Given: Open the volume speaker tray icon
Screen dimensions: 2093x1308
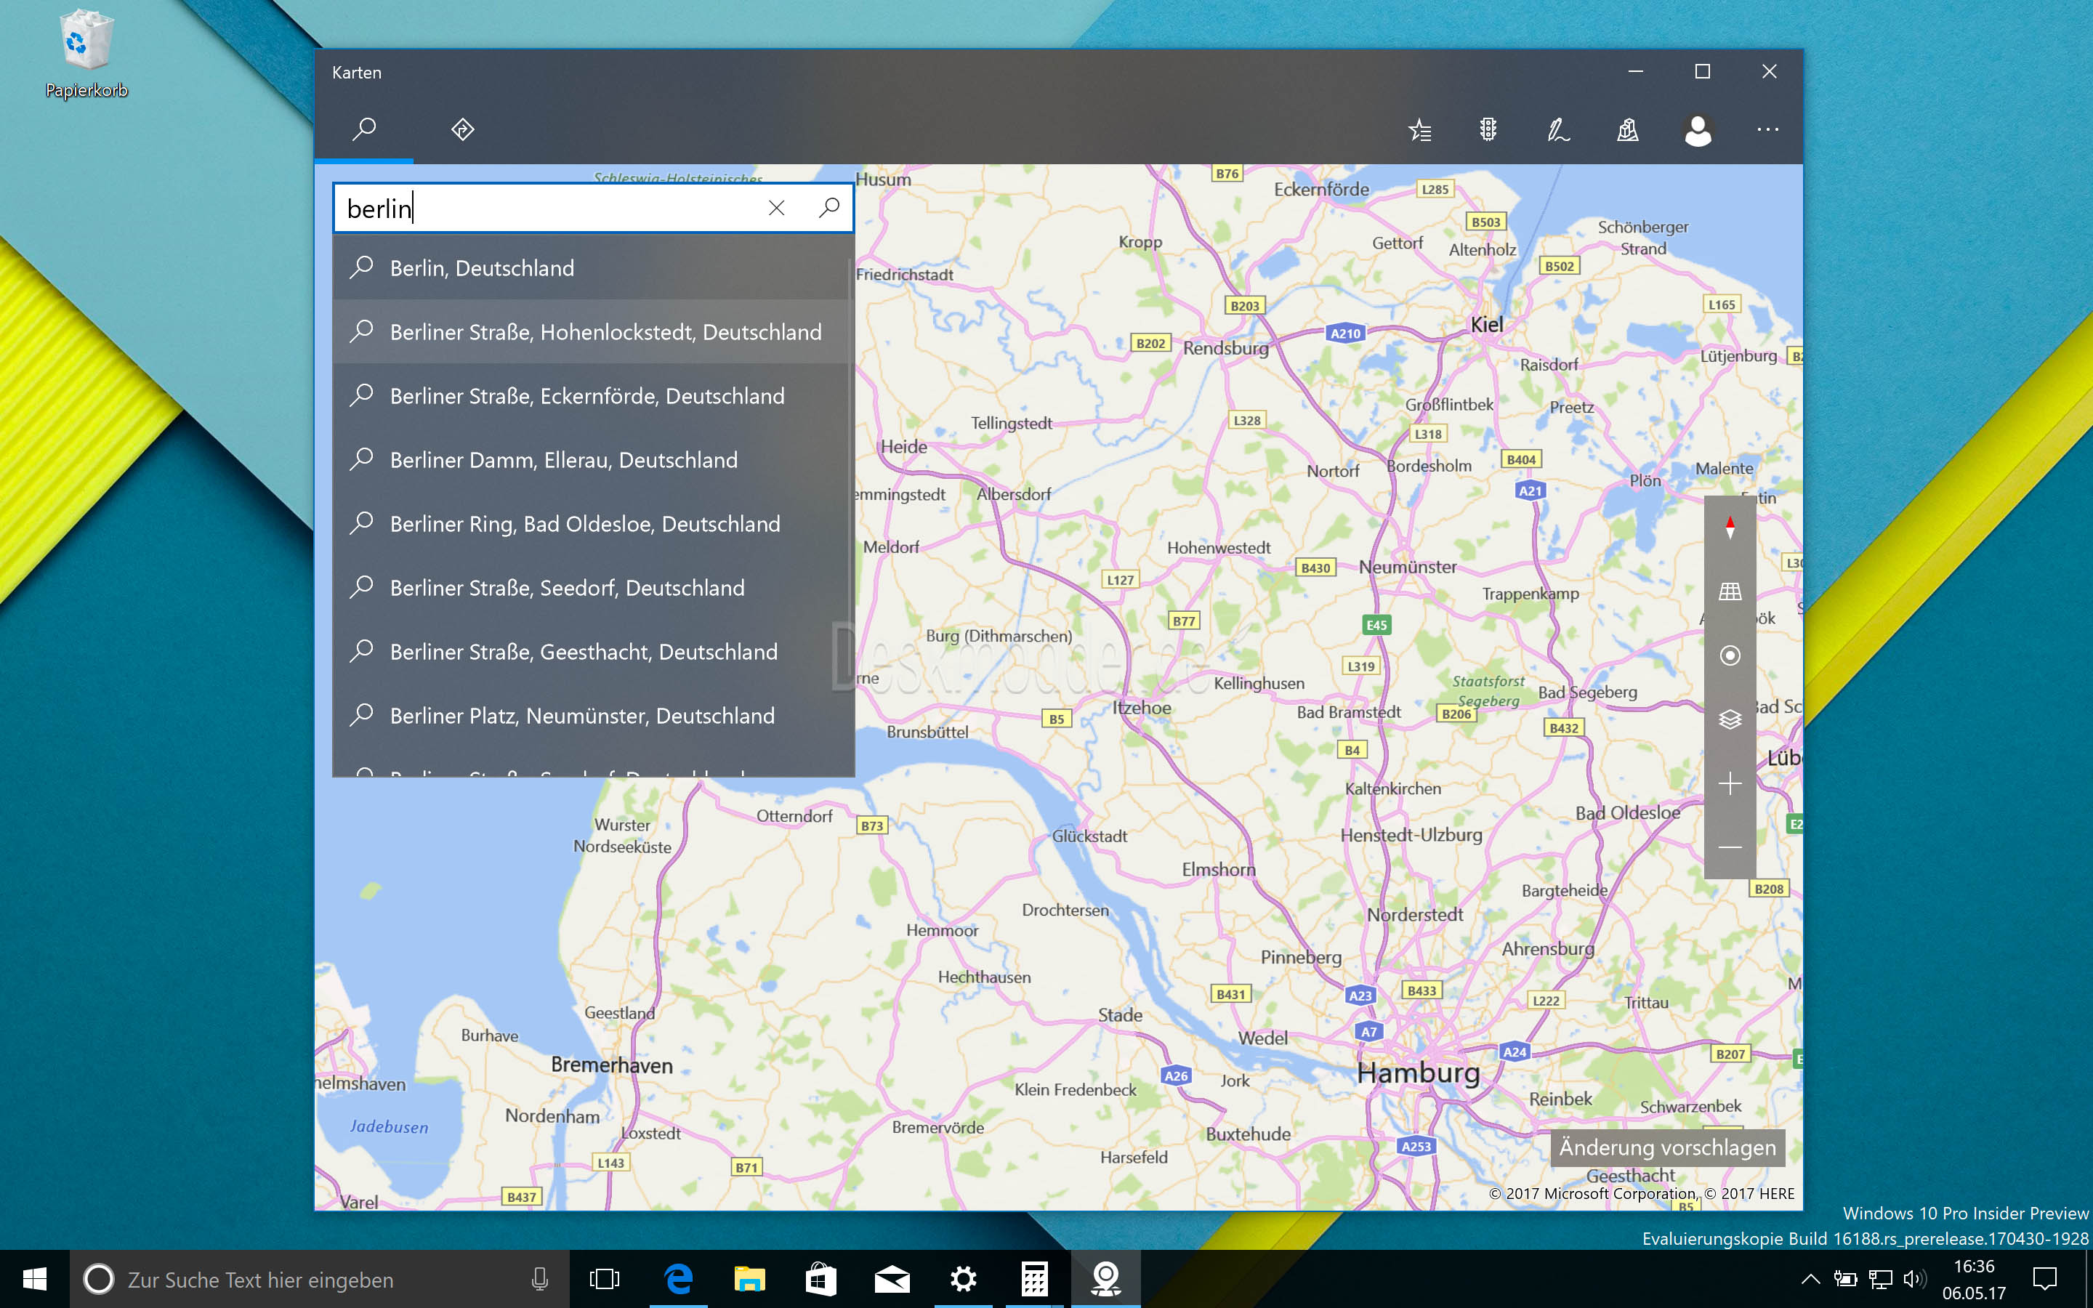Looking at the screenshot, I should tap(1914, 1279).
